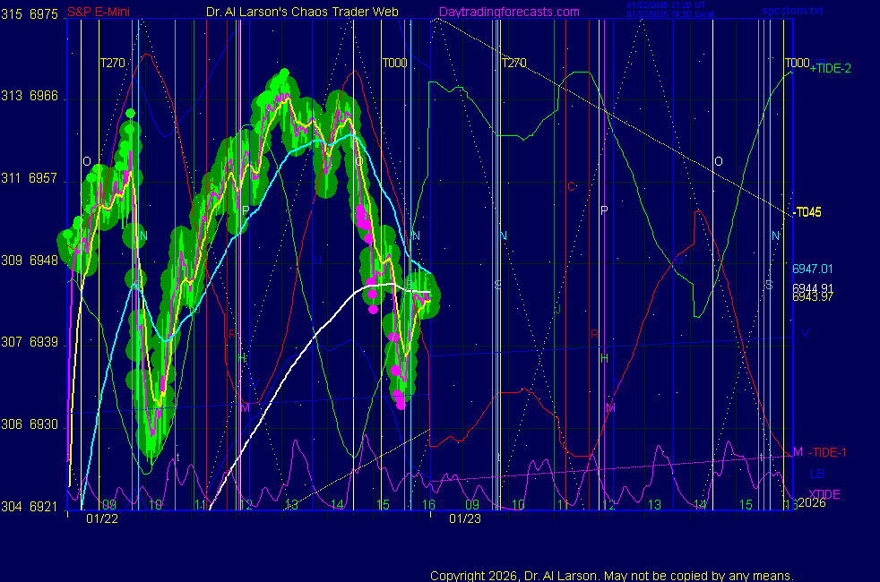The height and width of the screenshot is (582, 880).
Task: Click the red C marker on 01/23
Action: (x=571, y=187)
